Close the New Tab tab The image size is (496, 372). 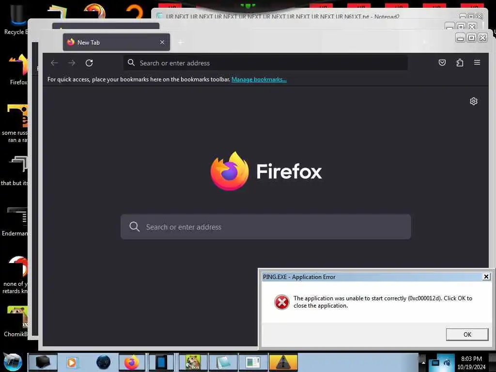[162, 42]
